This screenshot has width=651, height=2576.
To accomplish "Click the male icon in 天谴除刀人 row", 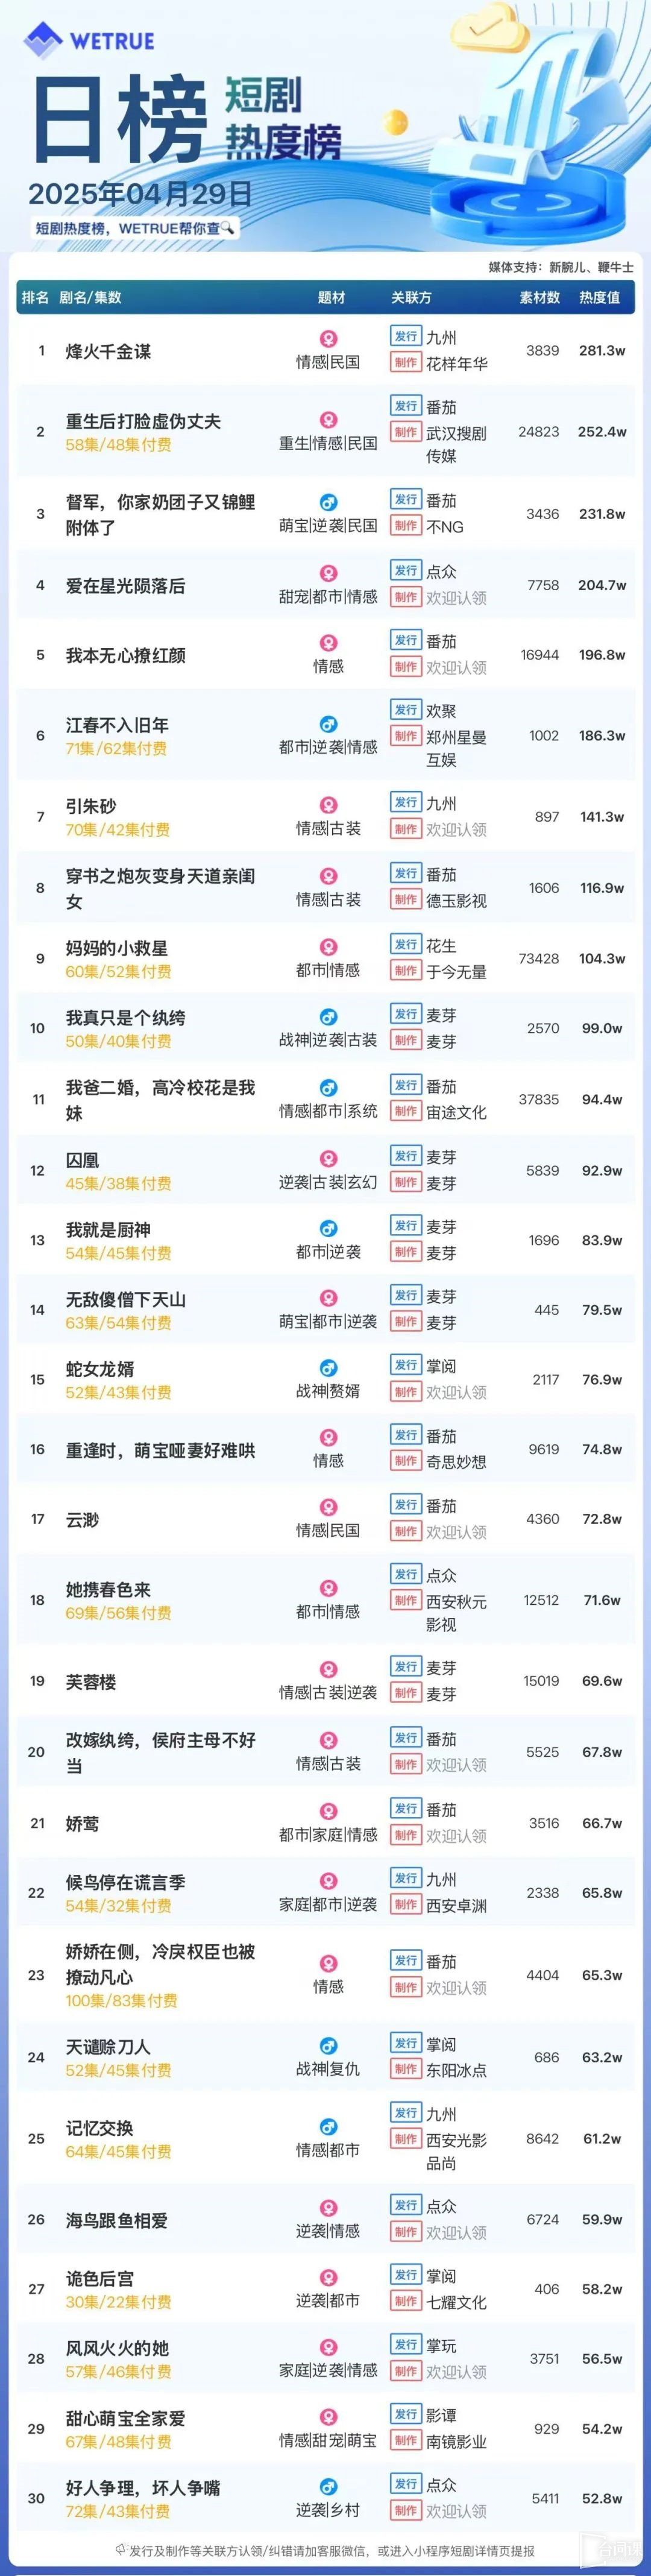I will click(328, 2046).
